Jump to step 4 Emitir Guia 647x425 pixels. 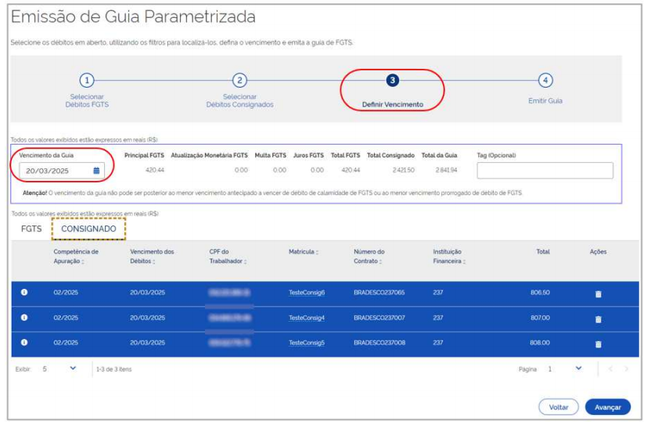coord(545,81)
